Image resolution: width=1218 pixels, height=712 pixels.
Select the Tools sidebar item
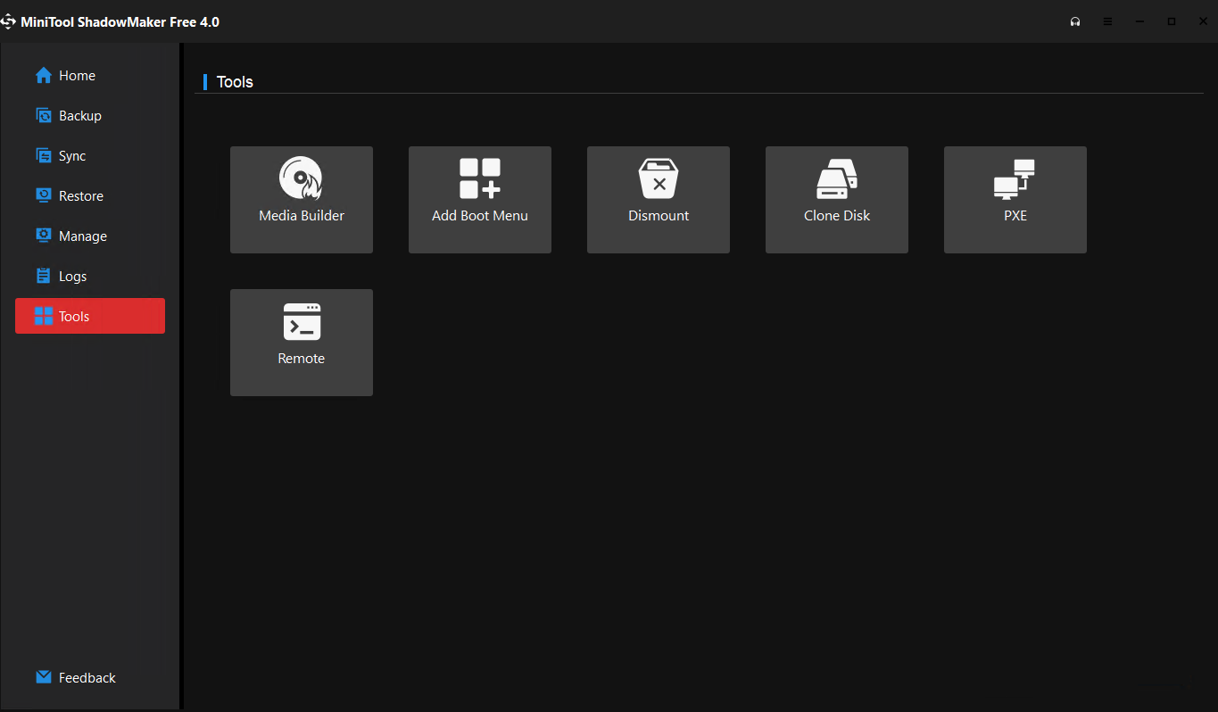coord(90,316)
